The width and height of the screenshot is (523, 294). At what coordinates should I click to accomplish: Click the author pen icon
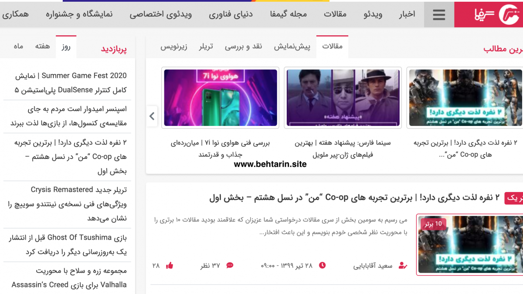point(403,265)
